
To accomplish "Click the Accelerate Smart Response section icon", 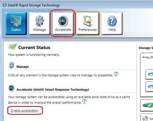I will click(x=11, y=88).
